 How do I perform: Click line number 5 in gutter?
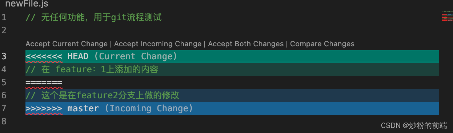[x=4, y=82]
